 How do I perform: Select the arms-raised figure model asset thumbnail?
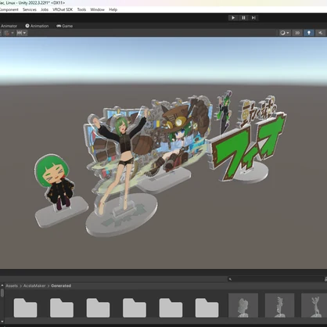(314, 306)
